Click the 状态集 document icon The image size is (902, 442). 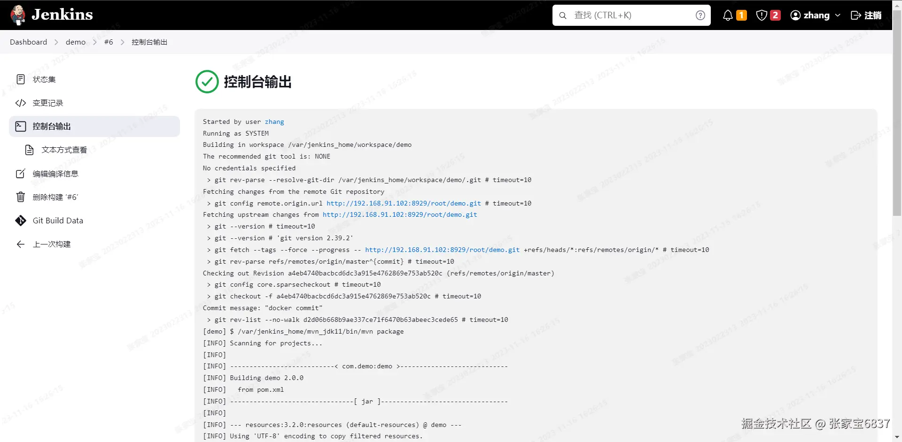[x=21, y=79]
